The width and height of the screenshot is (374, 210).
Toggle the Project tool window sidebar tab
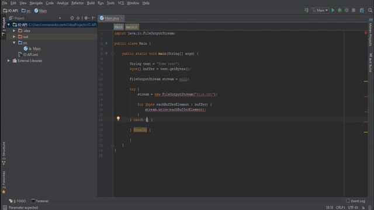pos(4,26)
